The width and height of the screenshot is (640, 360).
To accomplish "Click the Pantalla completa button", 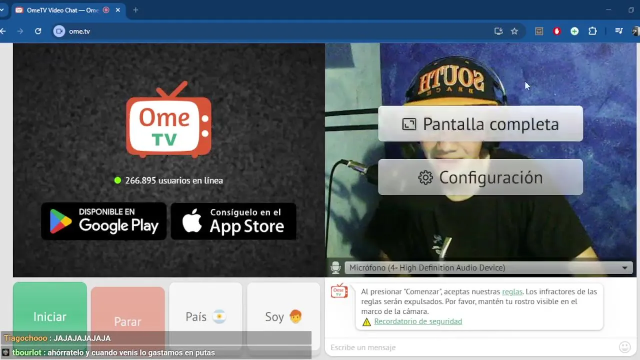I will pos(480,123).
